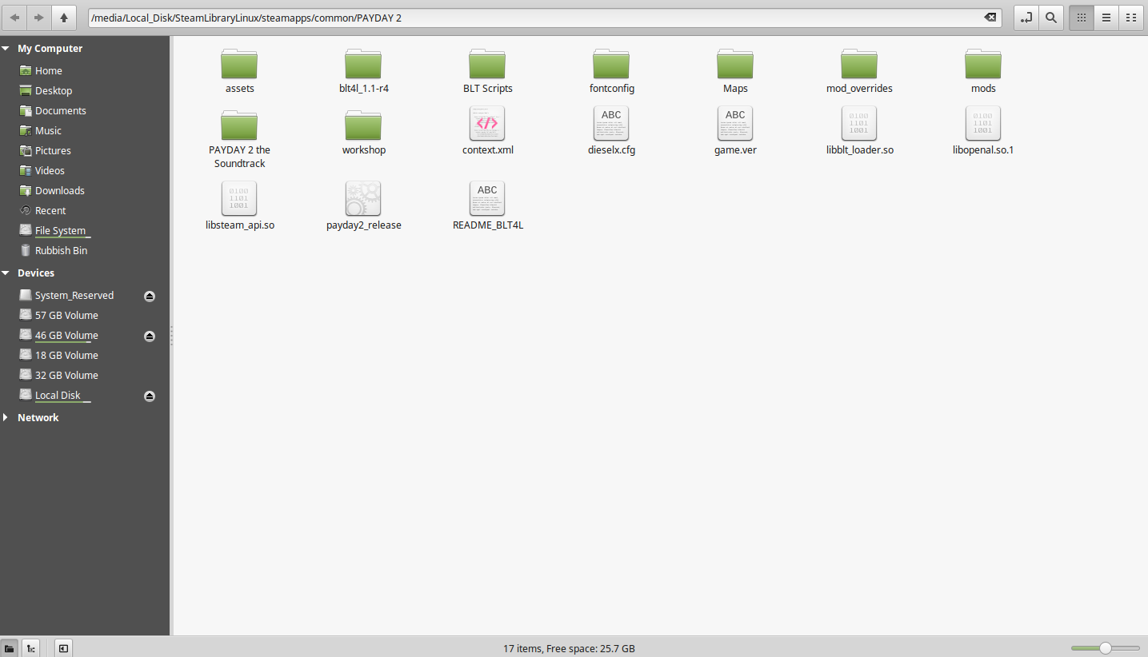Eject the System_Reserved volume

150,297
